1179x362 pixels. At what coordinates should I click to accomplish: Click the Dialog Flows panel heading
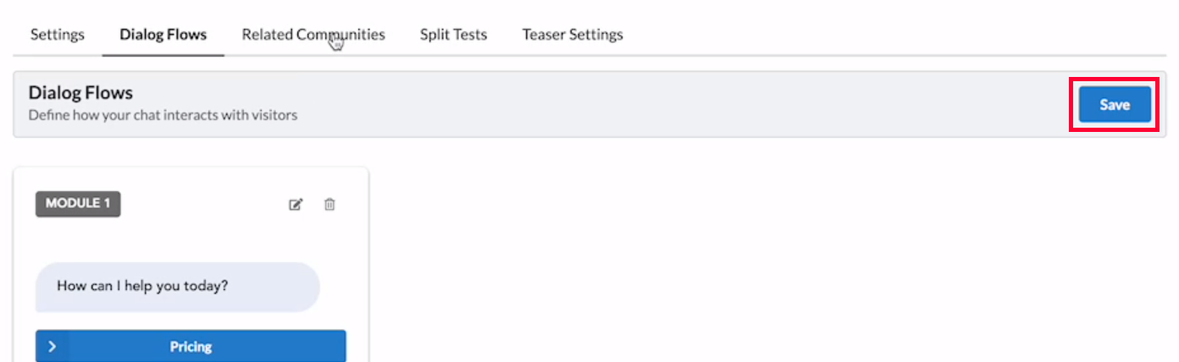(80, 92)
